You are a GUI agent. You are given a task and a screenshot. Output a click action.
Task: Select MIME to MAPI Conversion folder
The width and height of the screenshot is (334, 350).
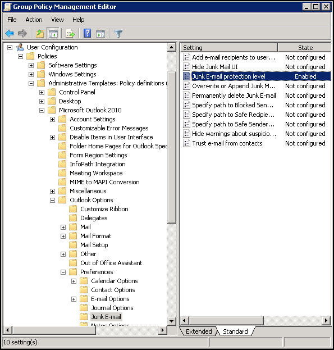pyautogui.click(x=104, y=182)
